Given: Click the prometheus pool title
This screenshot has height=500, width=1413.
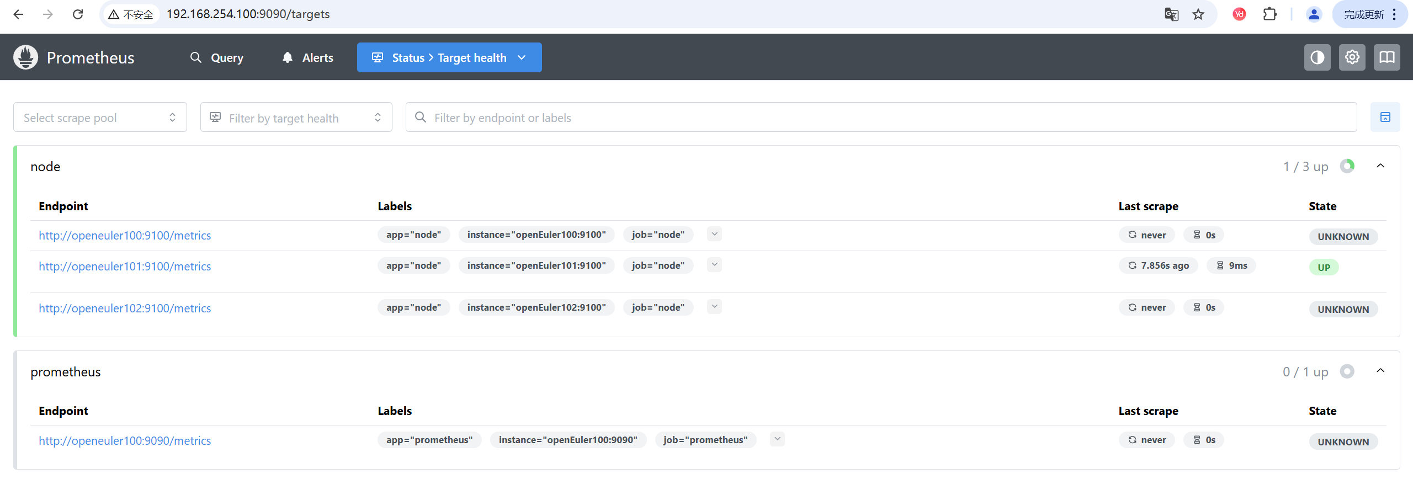Looking at the screenshot, I should click(x=66, y=372).
